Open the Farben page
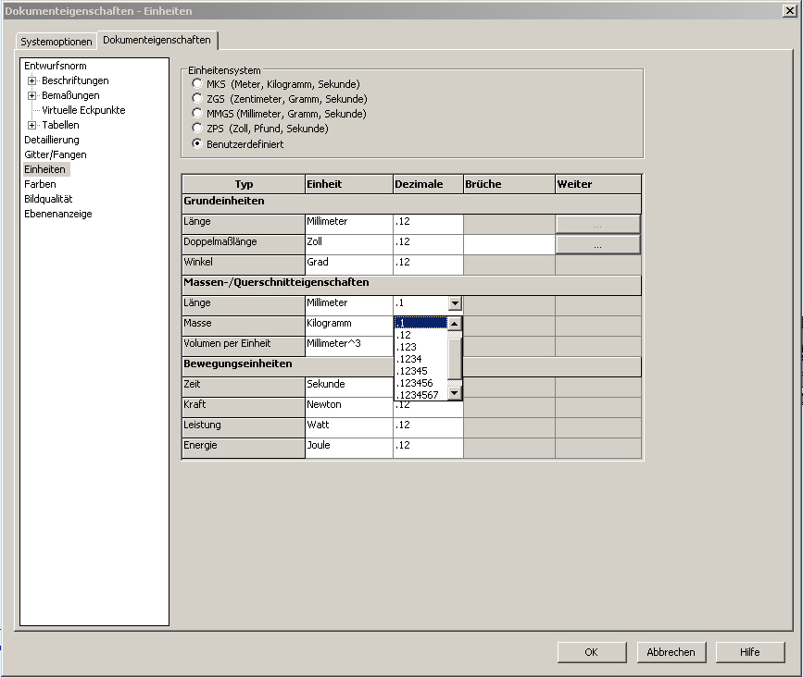The height and width of the screenshot is (678, 803). [40, 185]
